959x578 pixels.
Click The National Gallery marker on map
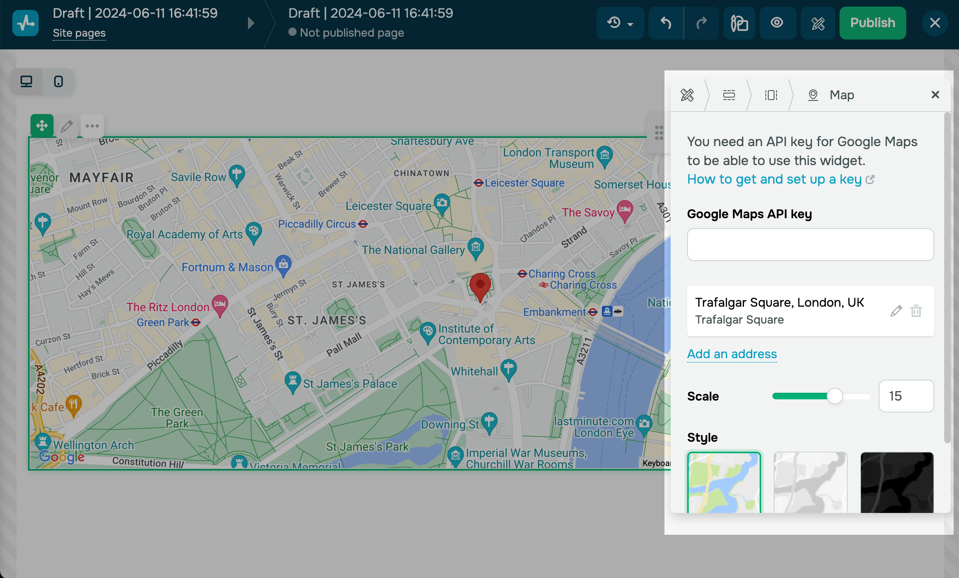tap(476, 249)
